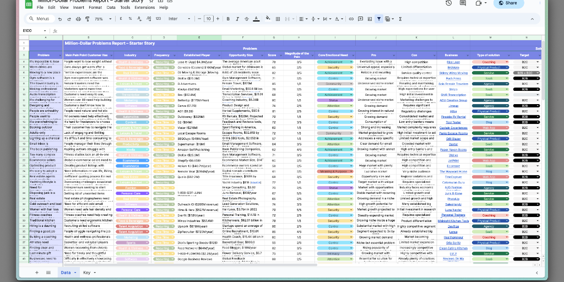Click the Google Sheets home logo

coord(29,4)
